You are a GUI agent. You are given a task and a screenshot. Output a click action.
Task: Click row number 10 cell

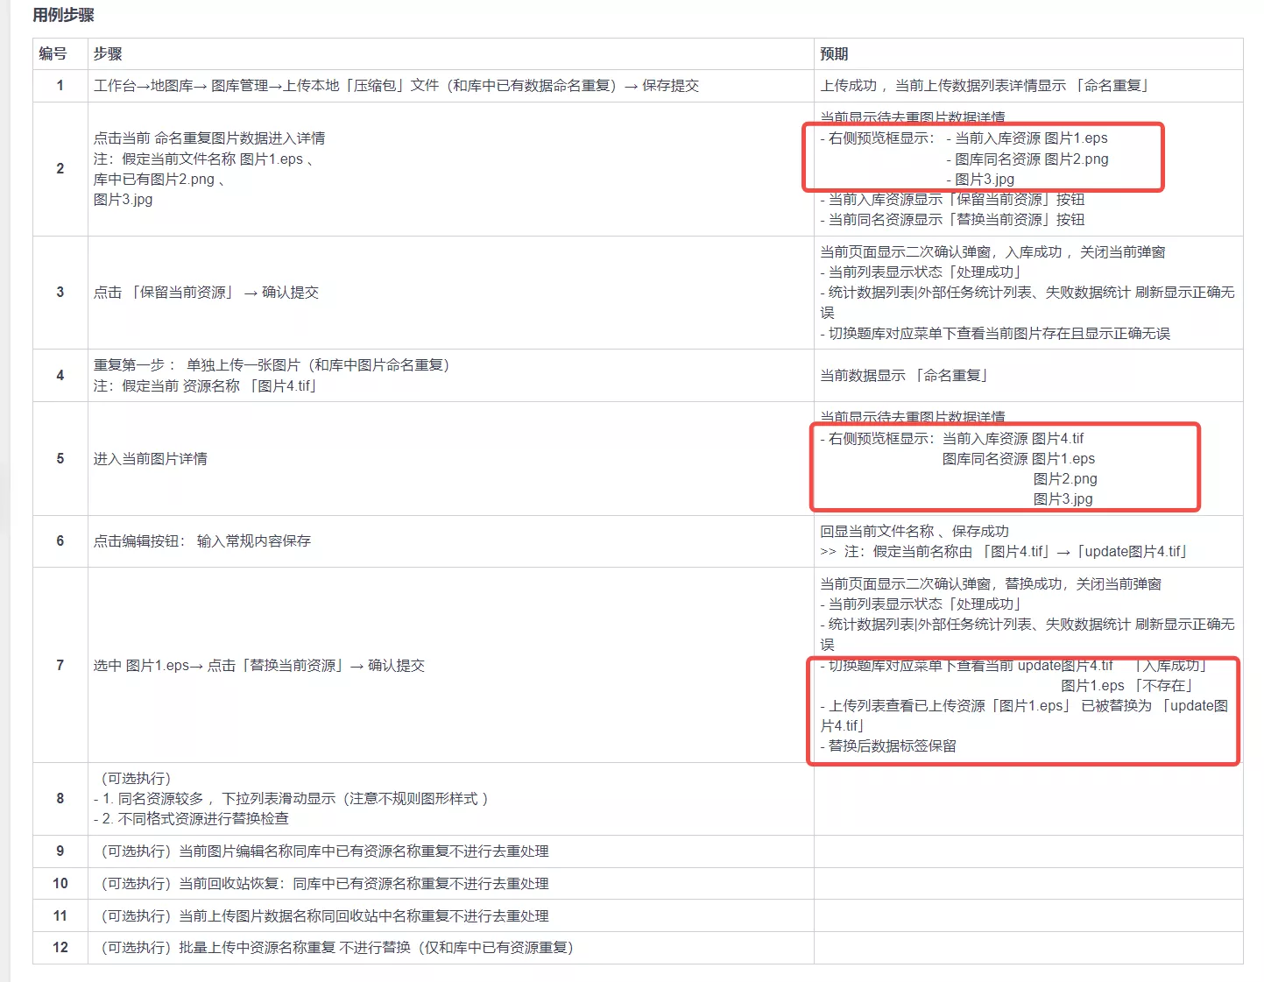point(60,884)
